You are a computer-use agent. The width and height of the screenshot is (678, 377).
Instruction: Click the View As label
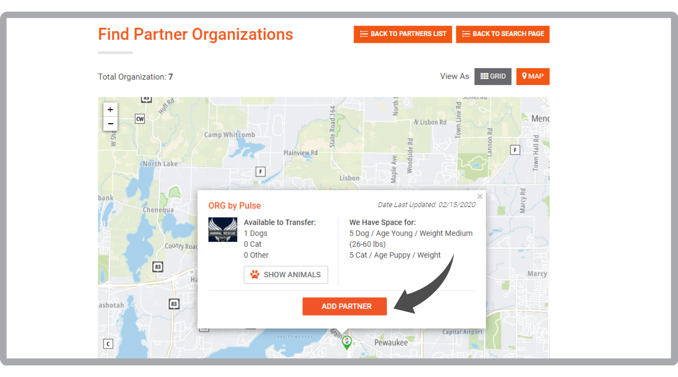coord(455,76)
